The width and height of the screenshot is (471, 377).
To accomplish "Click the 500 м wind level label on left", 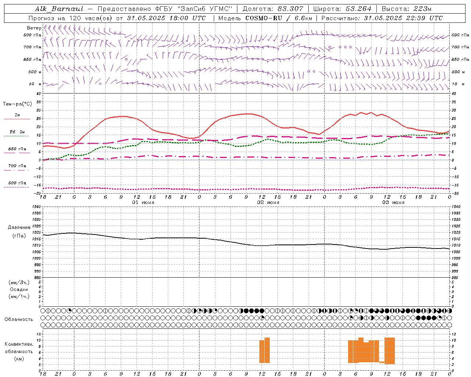I will [35, 72].
